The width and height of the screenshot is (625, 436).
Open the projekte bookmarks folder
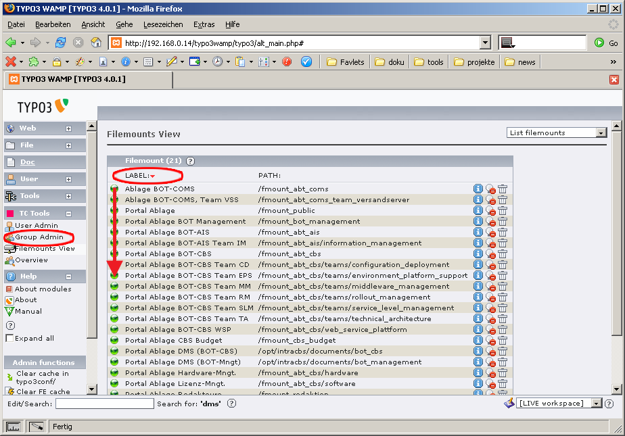(474, 62)
